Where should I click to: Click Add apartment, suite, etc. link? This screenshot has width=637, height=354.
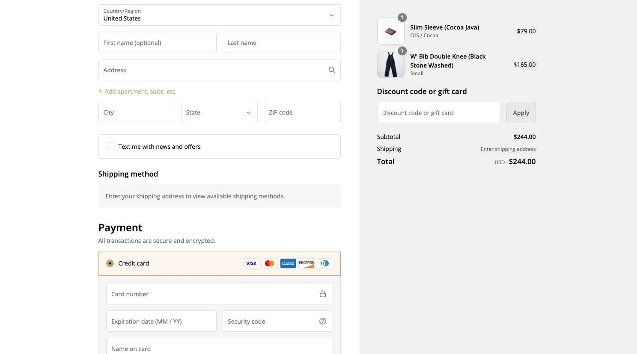pyautogui.click(x=137, y=91)
